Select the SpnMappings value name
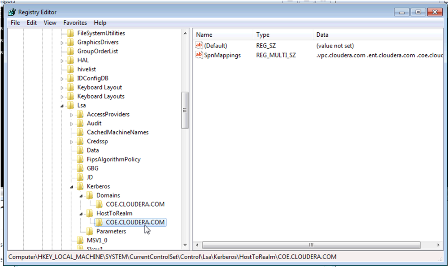The width and height of the screenshot is (448, 267). (x=222, y=55)
